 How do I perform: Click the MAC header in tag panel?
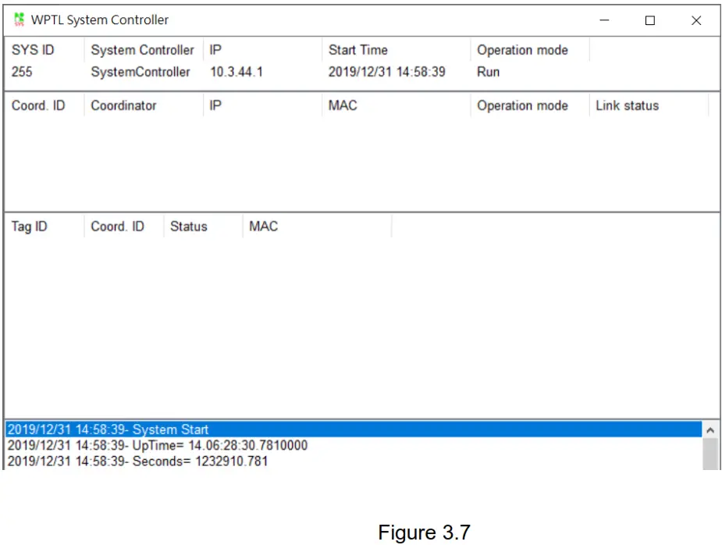263,226
